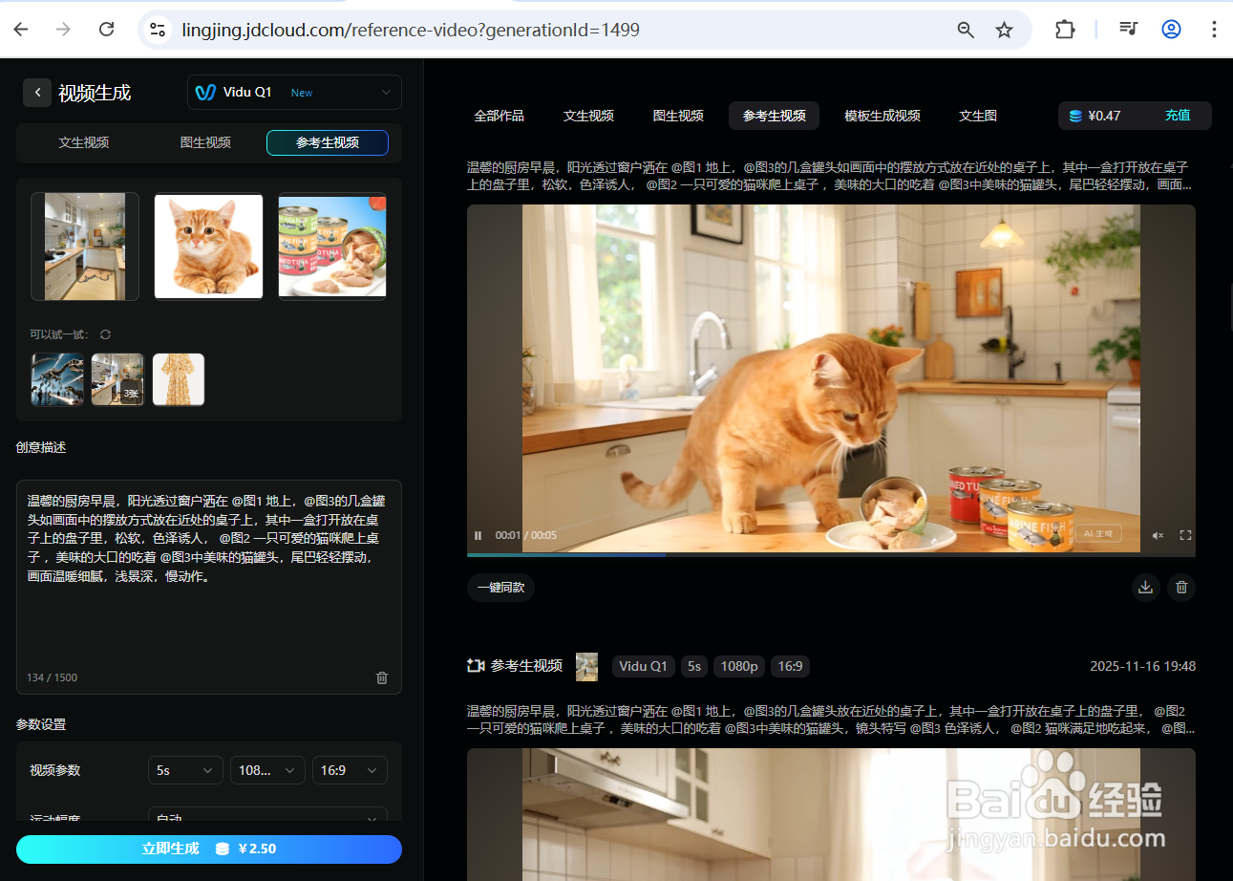This screenshot has width=1233, height=881.
Task: Seek ahead on the video progress bar
Action: pyautogui.click(x=860, y=554)
